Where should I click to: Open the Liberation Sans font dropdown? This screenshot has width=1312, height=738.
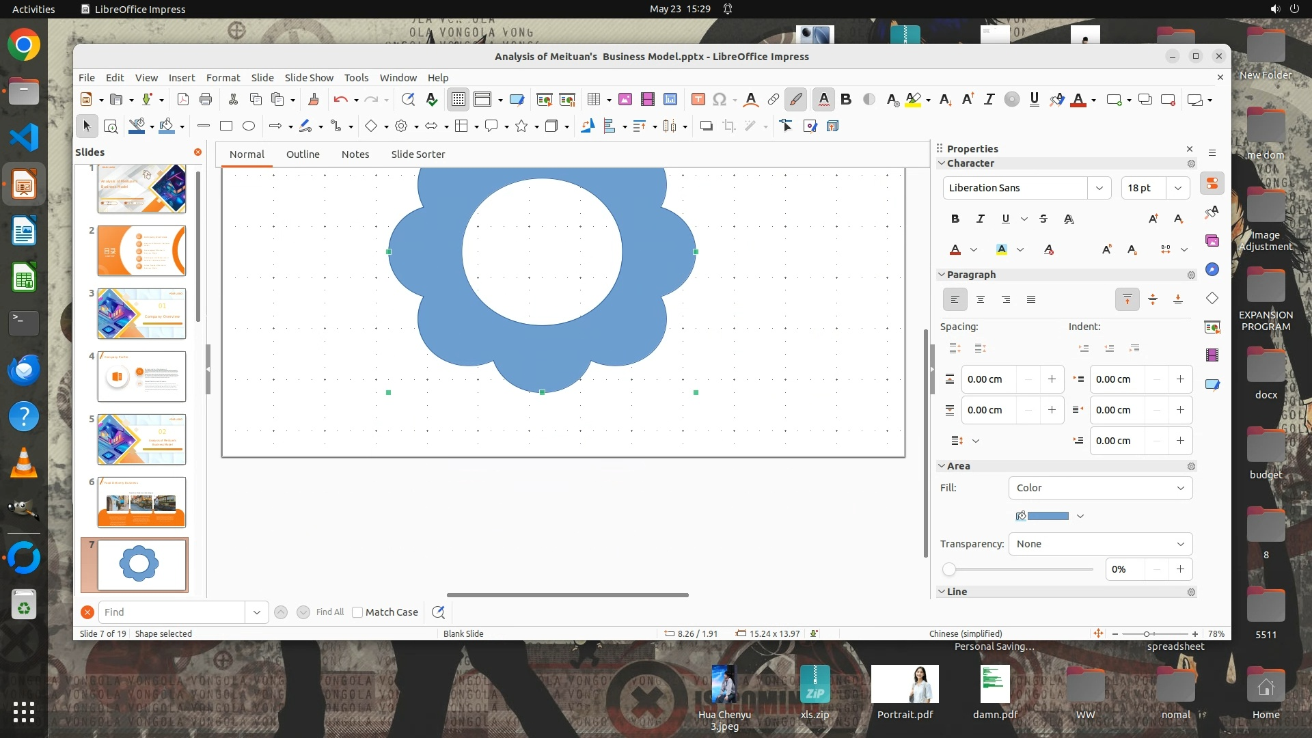(1099, 188)
